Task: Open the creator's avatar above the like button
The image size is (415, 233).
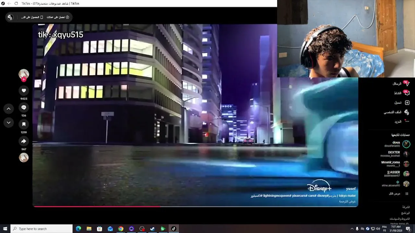Action: click(24, 74)
